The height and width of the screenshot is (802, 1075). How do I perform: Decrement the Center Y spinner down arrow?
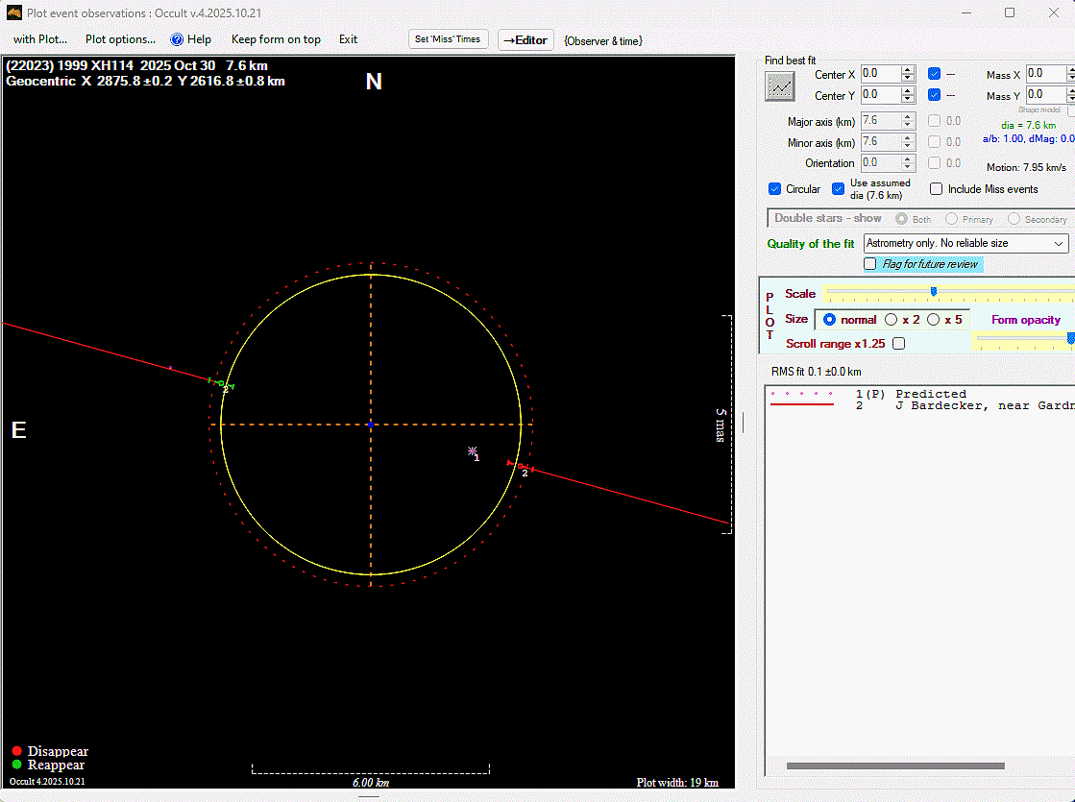(x=908, y=99)
